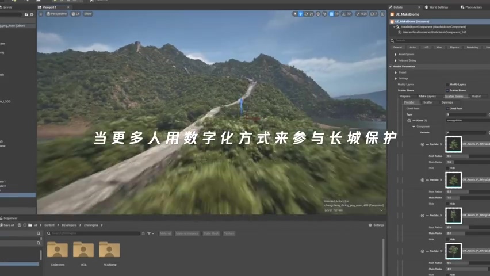Click the Content Browser filter icon
This screenshot has height=276, width=490.
(149, 233)
